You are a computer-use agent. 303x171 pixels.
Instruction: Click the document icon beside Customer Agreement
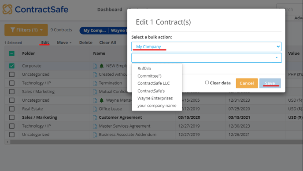point(95,118)
